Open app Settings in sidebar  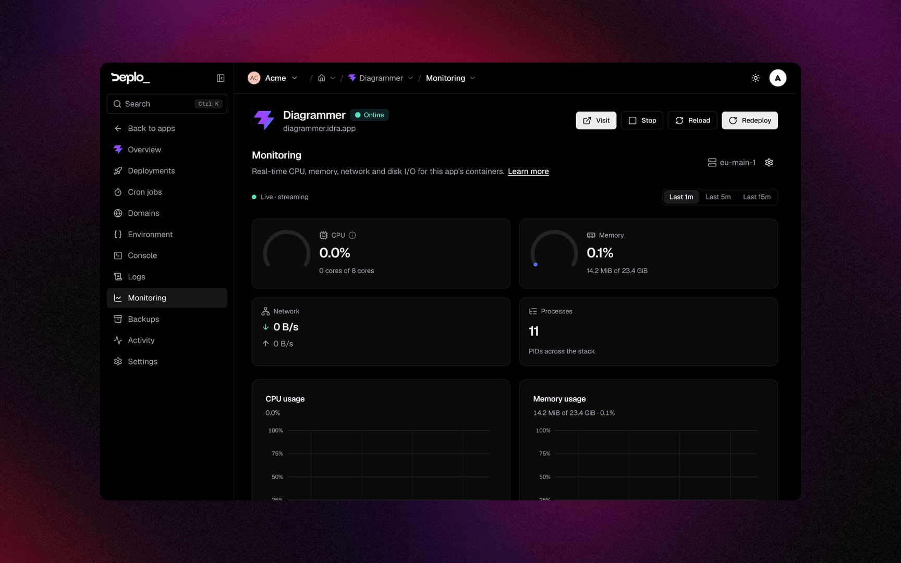tap(167, 362)
